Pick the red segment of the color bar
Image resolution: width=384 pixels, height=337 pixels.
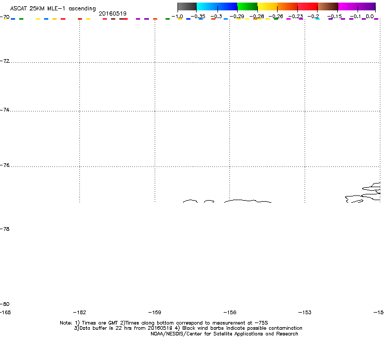(308, 7)
